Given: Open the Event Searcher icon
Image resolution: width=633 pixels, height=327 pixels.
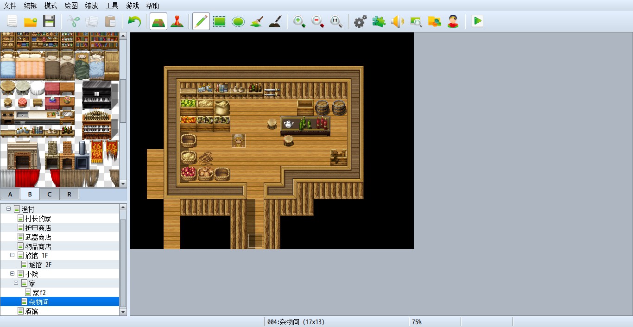Looking at the screenshot, I should point(416,21).
